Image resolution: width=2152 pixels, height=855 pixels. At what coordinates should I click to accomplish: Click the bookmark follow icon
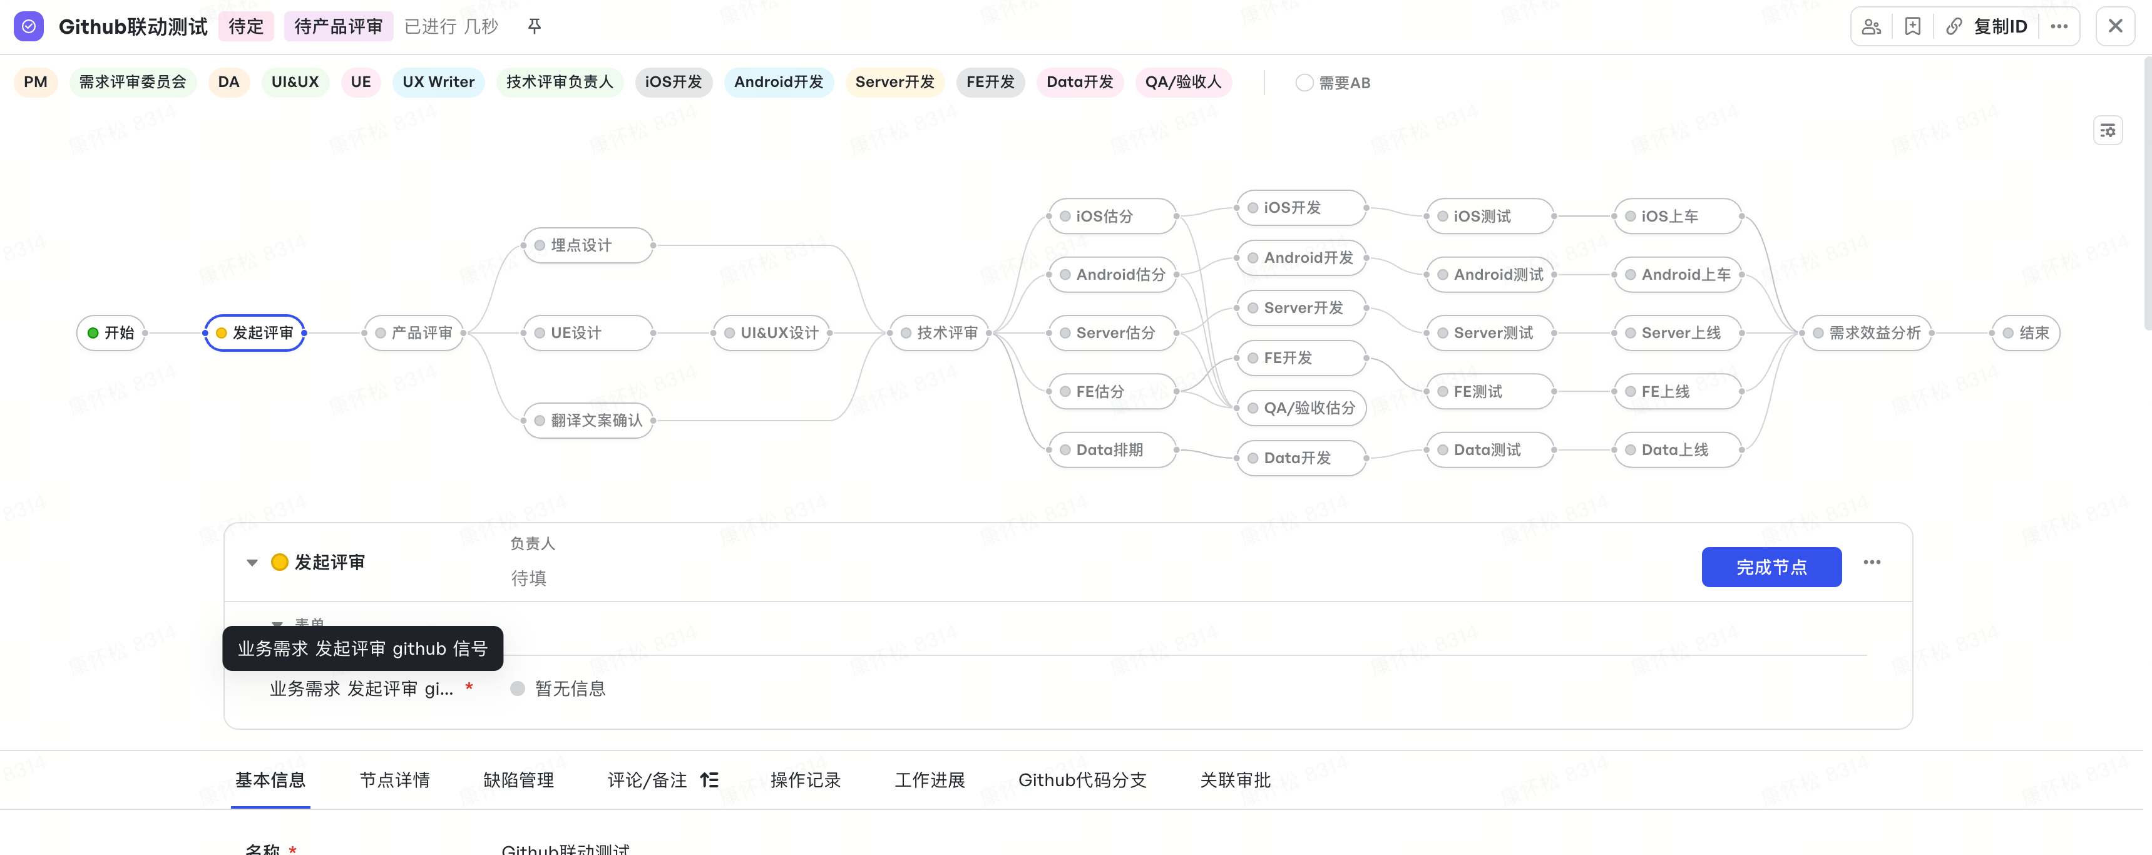[1913, 27]
